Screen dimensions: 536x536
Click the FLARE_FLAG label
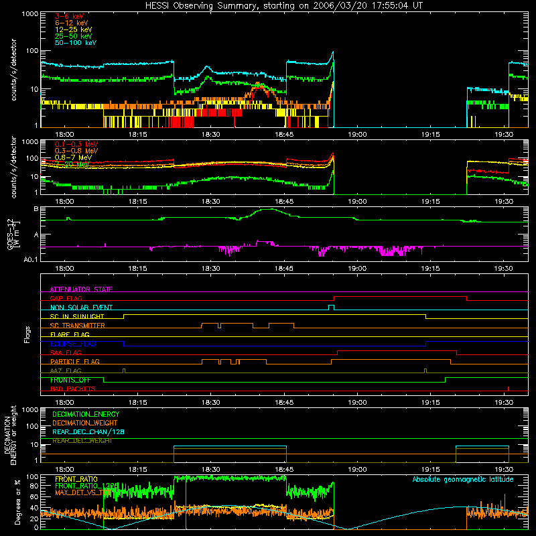[x=70, y=334]
